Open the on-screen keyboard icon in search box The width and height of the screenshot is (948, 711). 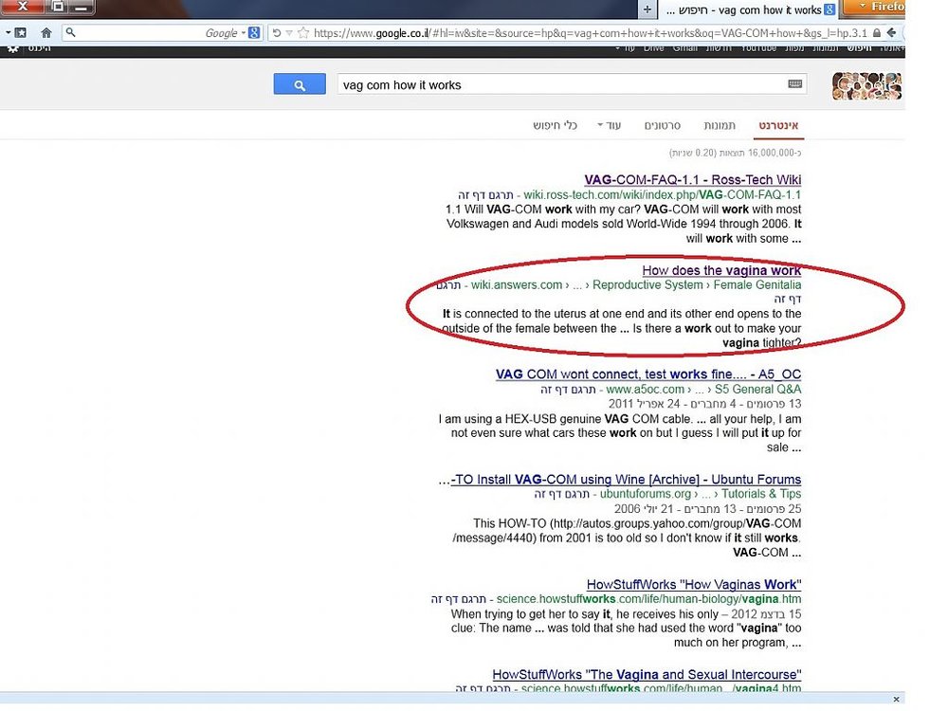pyautogui.click(x=795, y=84)
